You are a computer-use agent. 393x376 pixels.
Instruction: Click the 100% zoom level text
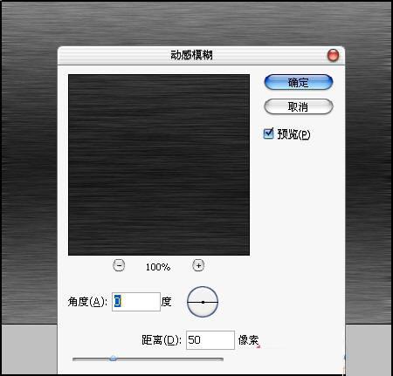pos(158,267)
